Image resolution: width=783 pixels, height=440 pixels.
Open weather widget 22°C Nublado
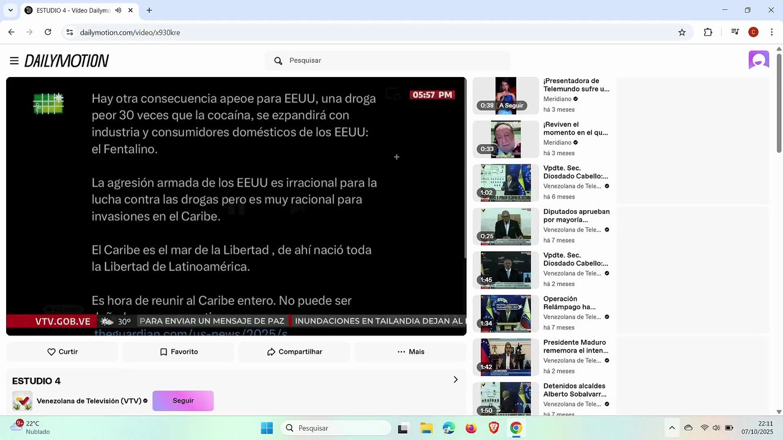tap(29, 428)
